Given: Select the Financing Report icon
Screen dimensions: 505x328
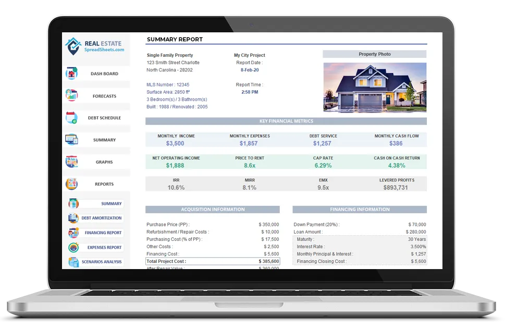Looking at the screenshot, I should [73, 233].
